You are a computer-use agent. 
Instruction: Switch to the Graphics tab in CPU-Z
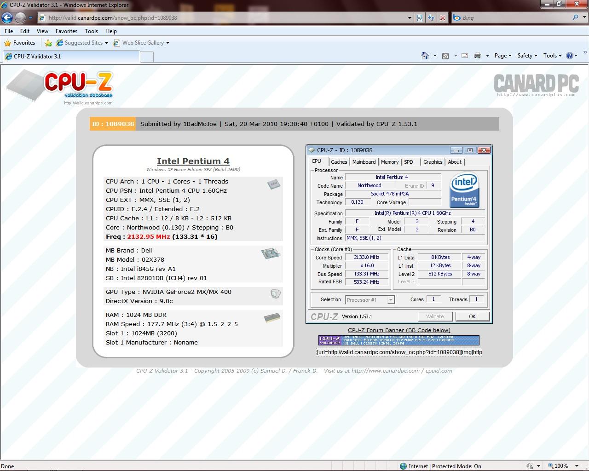point(433,162)
